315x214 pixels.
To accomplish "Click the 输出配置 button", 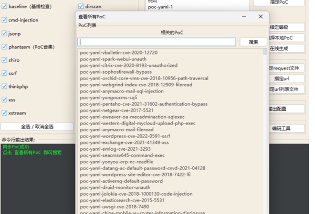I will tap(287, 109).
